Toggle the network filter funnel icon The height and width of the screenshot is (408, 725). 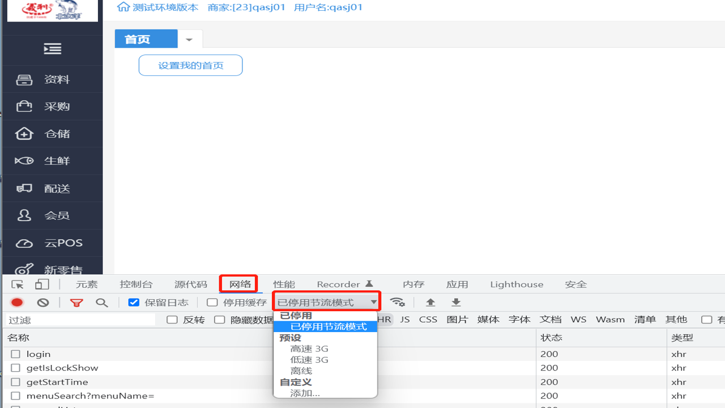tap(76, 303)
